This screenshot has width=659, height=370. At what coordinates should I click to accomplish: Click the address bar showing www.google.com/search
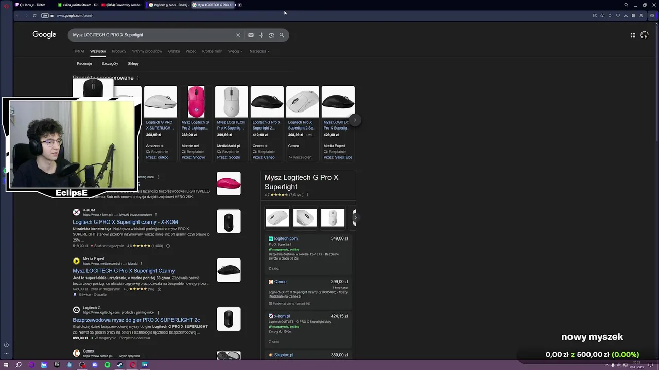coord(75,16)
